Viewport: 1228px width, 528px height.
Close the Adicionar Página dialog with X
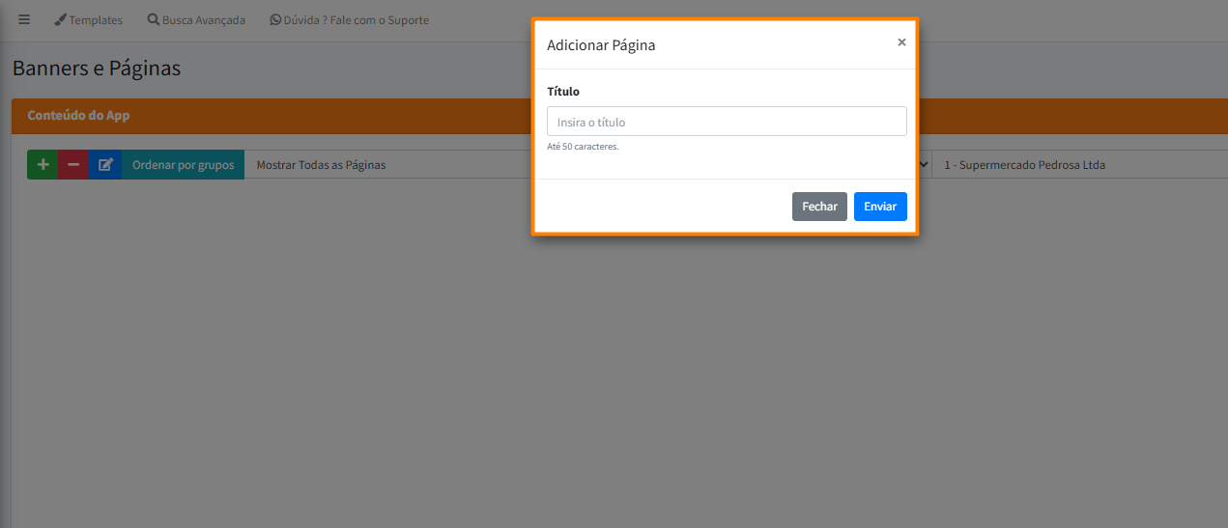click(x=901, y=42)
